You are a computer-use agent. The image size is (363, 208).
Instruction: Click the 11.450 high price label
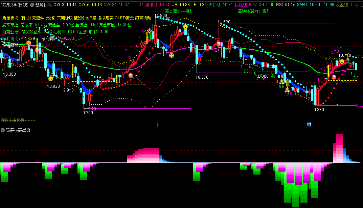click(x=42, y=28)
